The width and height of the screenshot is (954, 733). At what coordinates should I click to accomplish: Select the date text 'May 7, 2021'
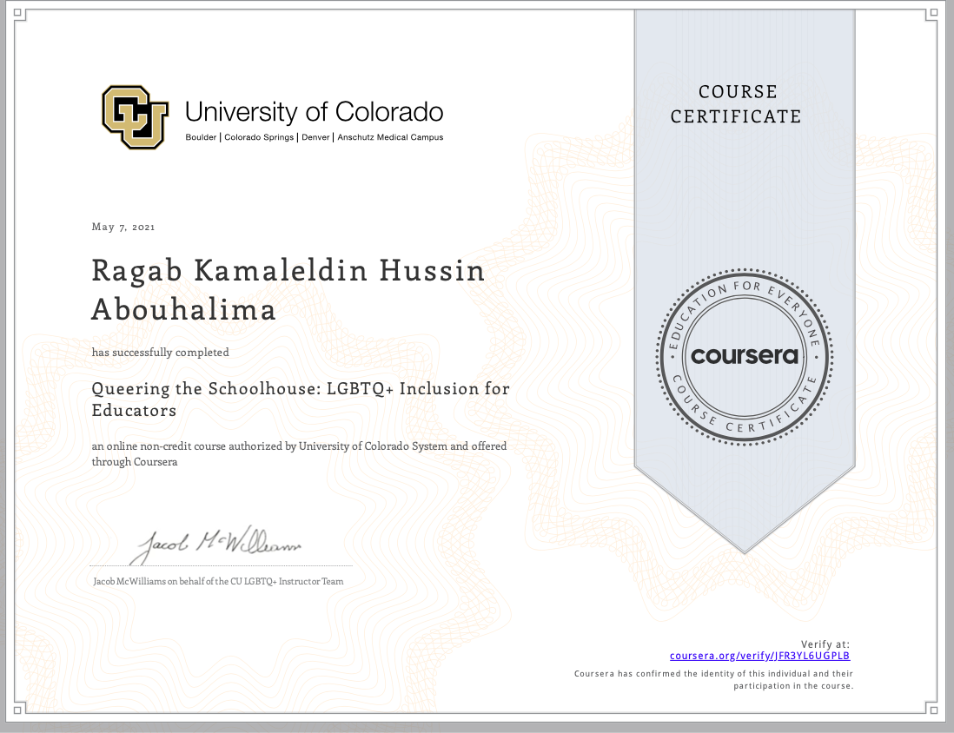(123, 227)
